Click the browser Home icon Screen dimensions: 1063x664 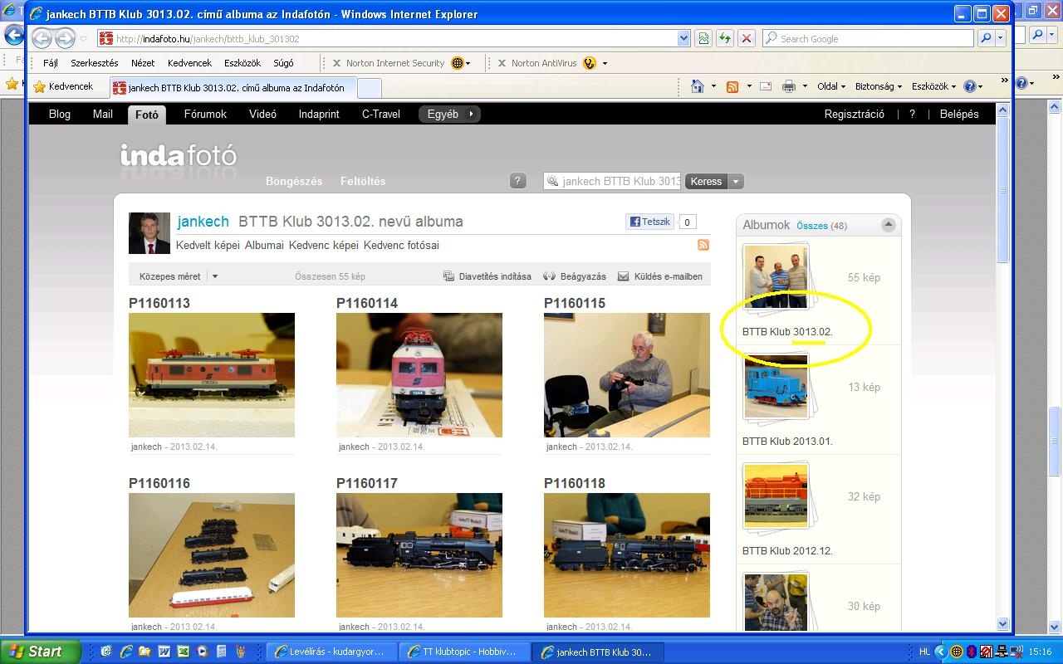698,86
